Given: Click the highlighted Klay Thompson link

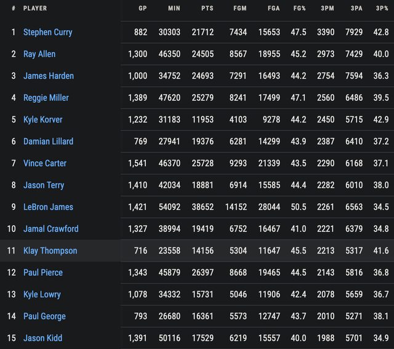Looking at the screenshot, I should (50, 251).
